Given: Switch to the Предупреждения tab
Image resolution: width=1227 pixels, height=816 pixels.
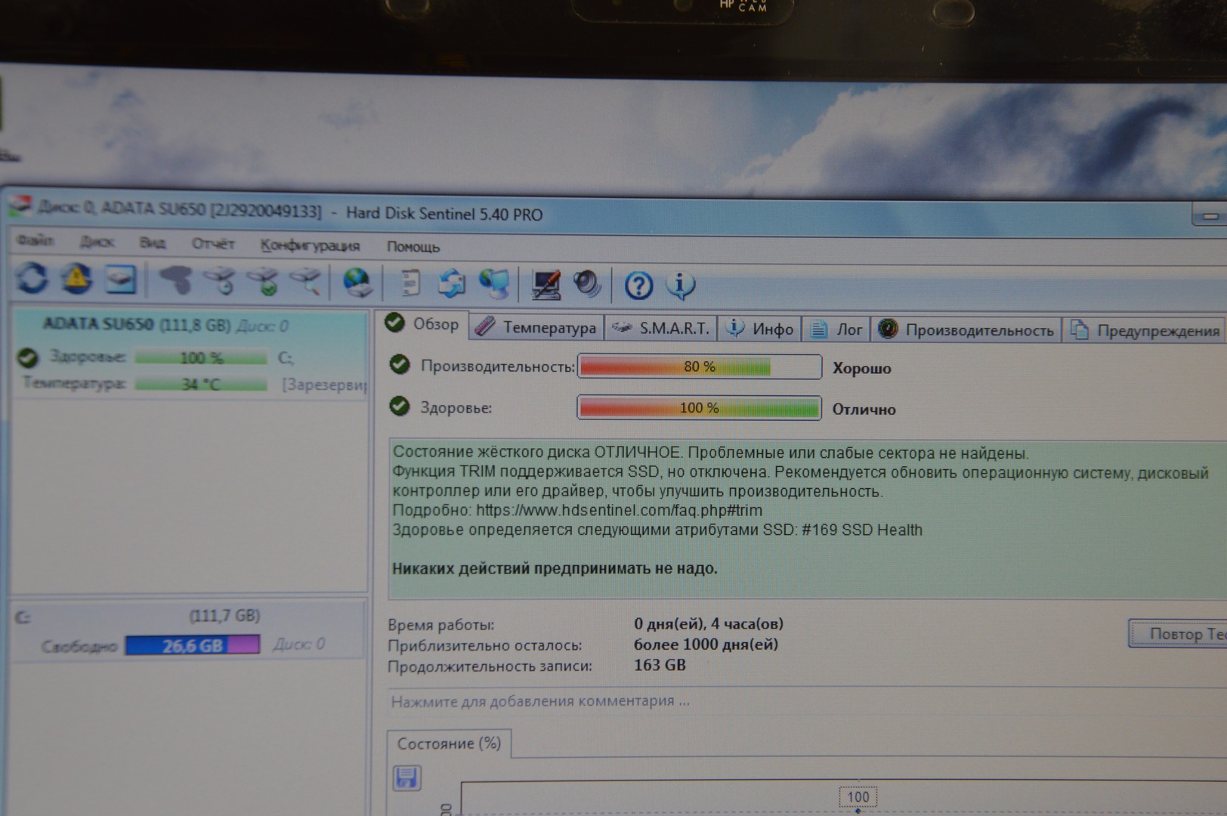Looking at the screenshot, I should coord(1145,330).
